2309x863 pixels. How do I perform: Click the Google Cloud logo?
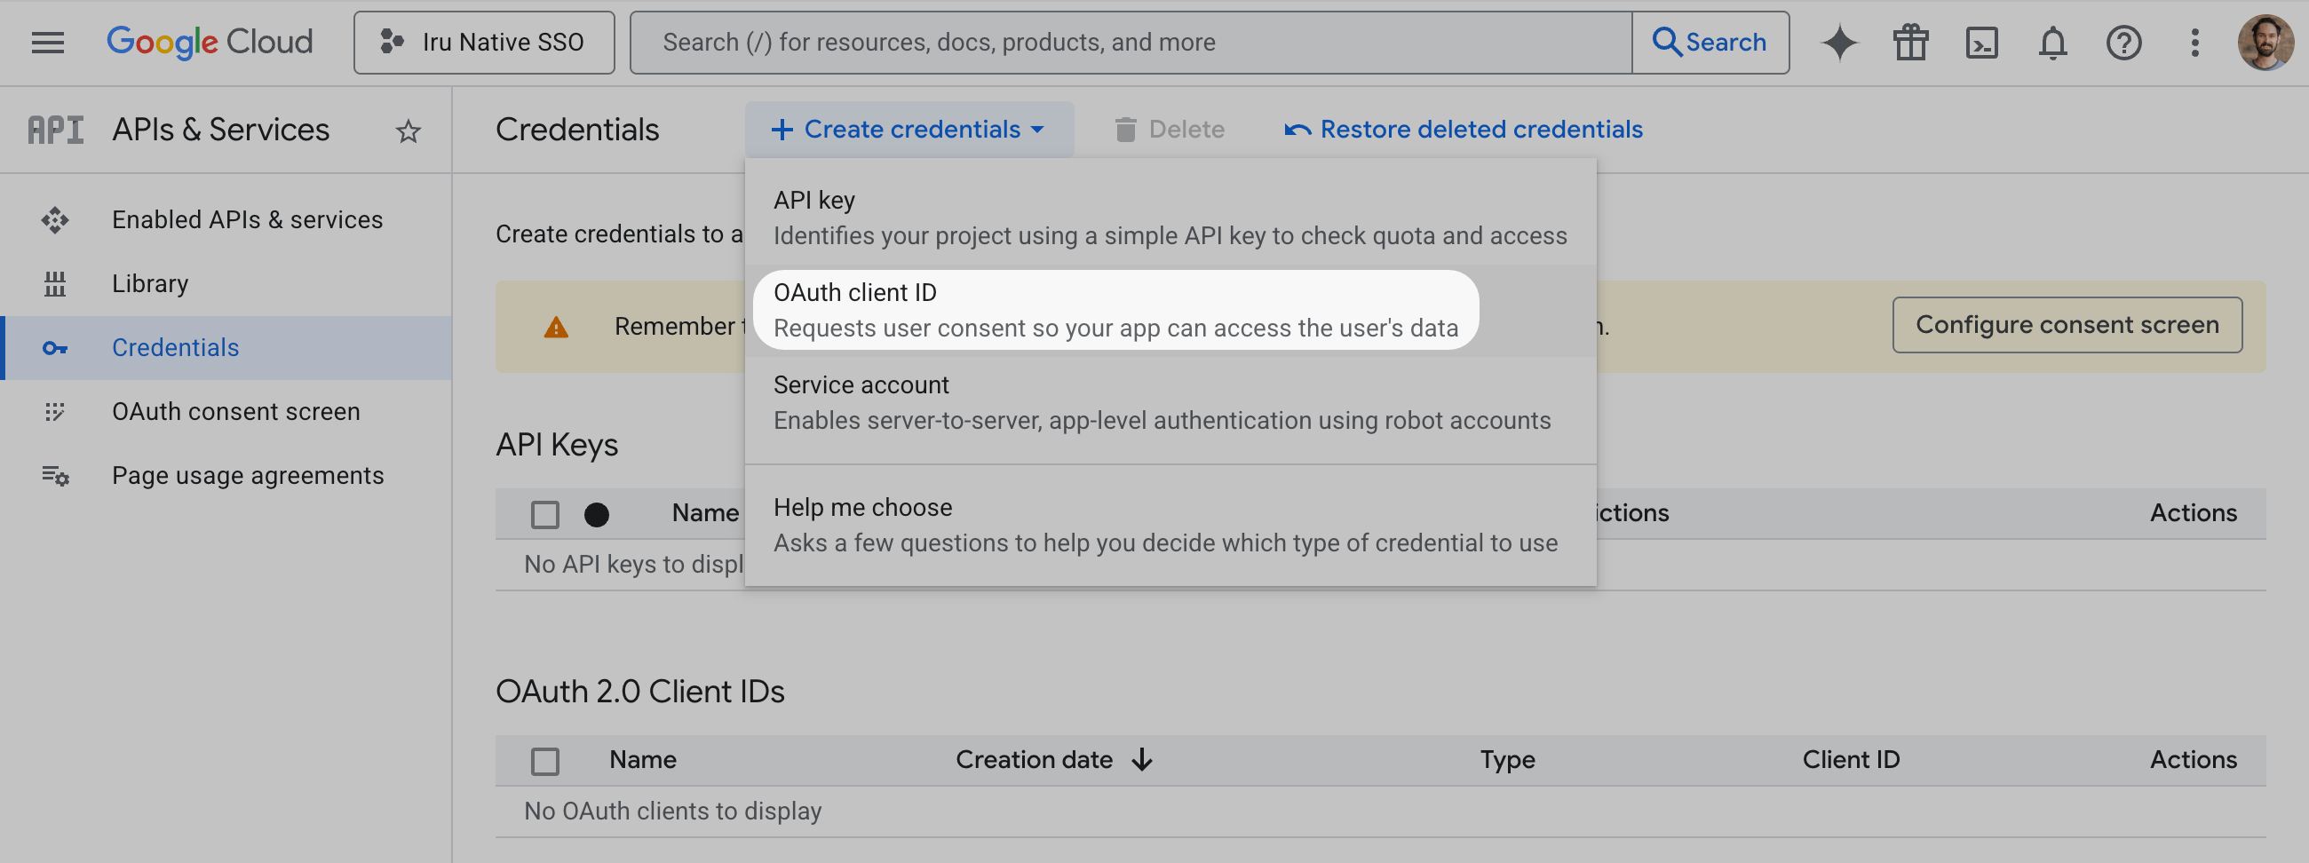pyautogui.click(x=210, y=42)
